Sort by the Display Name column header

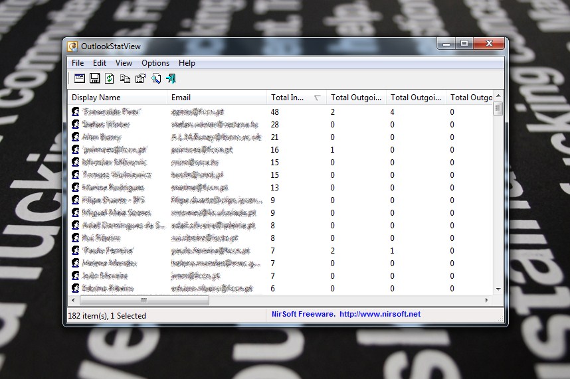(118, 98)
